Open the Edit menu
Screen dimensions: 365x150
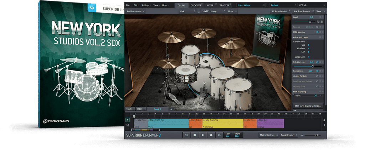tap(137, 5)
